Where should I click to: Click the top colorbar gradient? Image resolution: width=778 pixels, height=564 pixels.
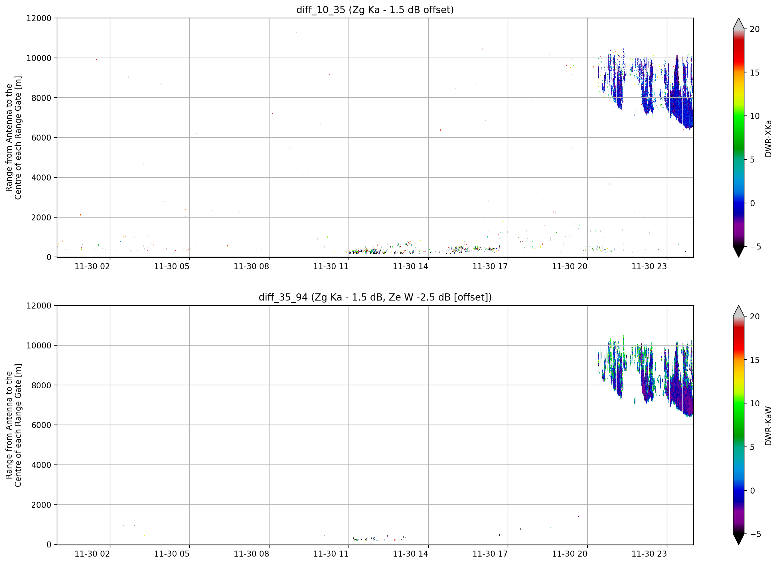(x=739, y=137)
